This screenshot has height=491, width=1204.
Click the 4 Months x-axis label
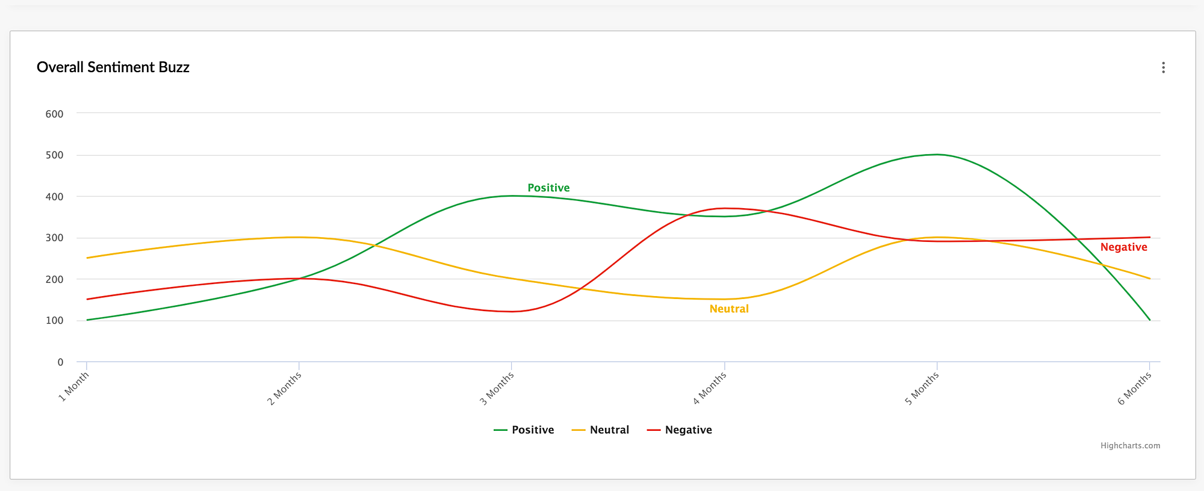point(710,388)
